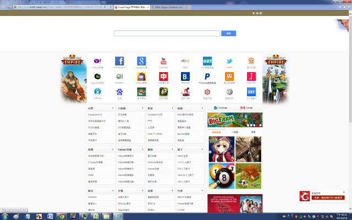Expand the 購物 category arrow
This screenshot has width=352, height=220.
pos(172,149)
